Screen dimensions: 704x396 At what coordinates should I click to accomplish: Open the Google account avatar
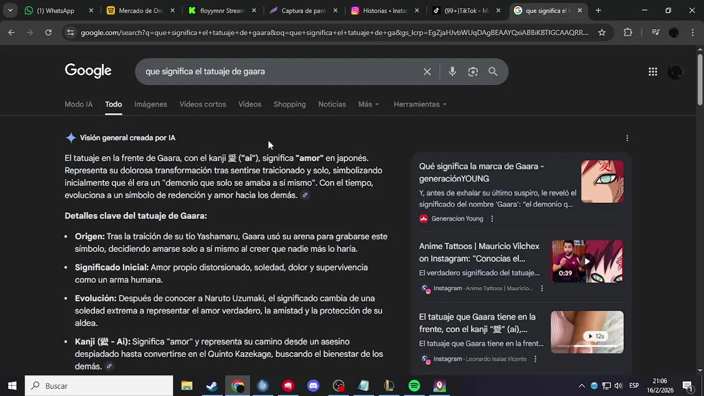(675, 71)
